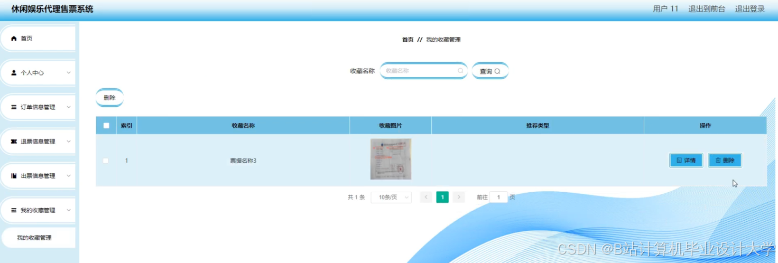Click the icon beside 出票信息管理
The image size is (778, 263).
(14, 176)
